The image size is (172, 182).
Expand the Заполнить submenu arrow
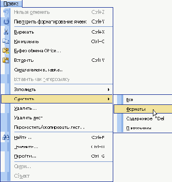[108, 90]
